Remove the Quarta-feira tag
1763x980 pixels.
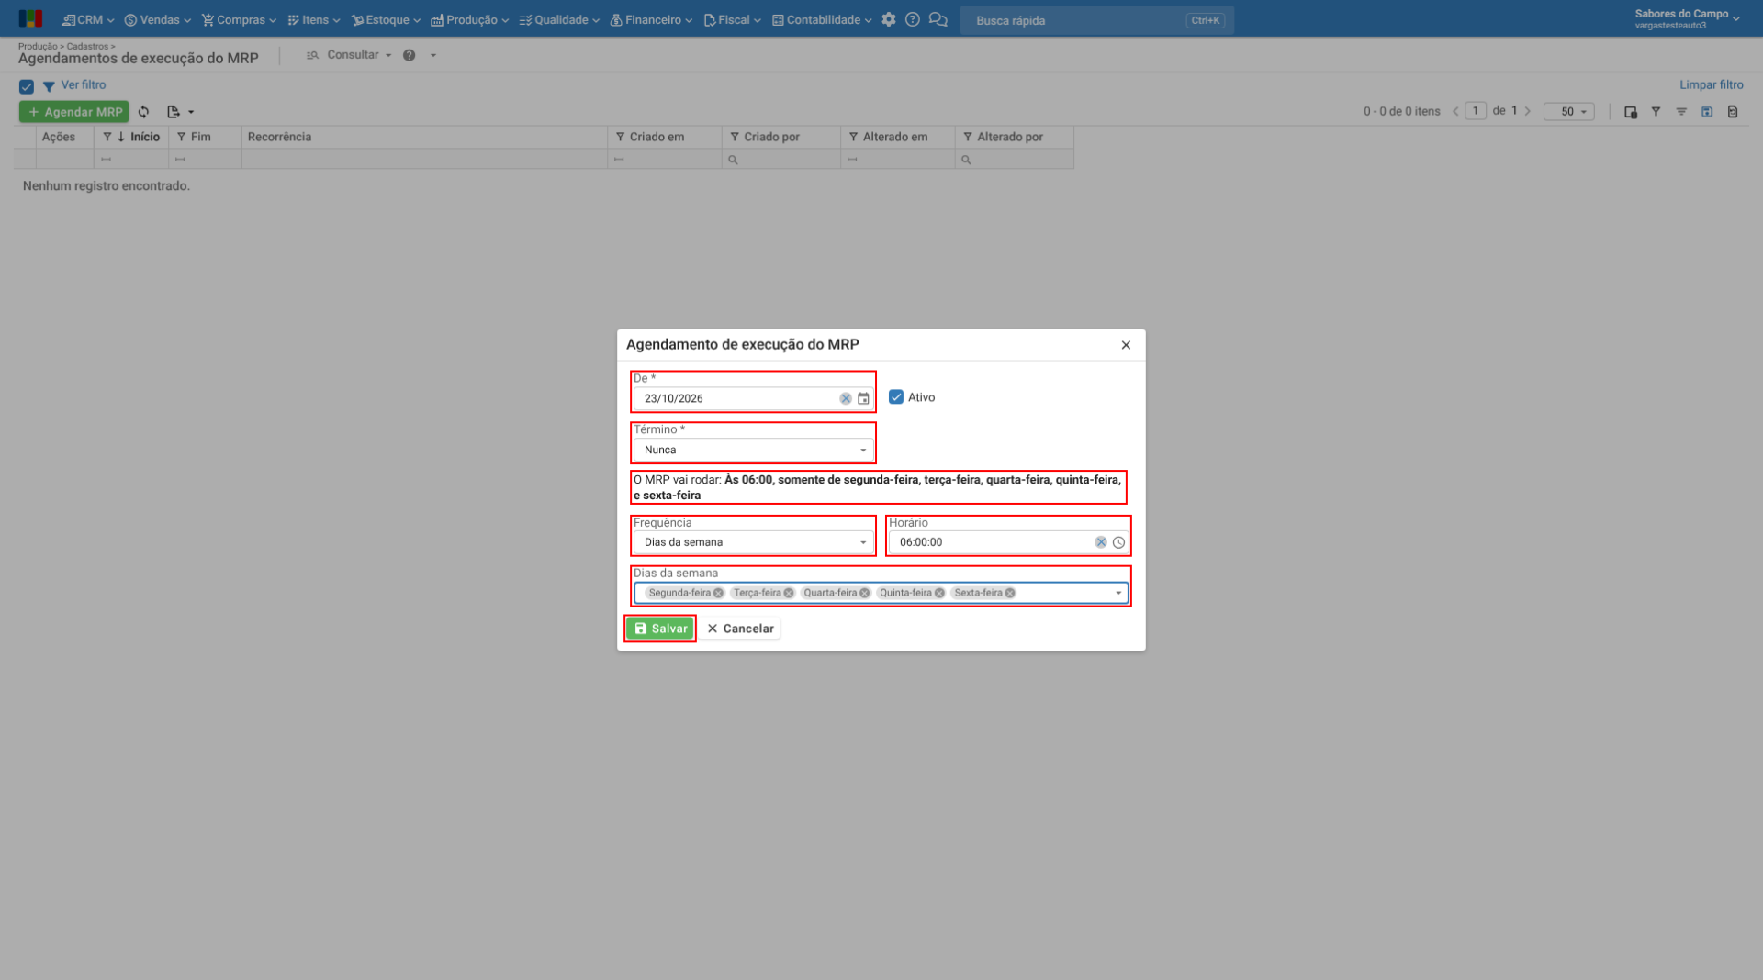tap(864, 593)
